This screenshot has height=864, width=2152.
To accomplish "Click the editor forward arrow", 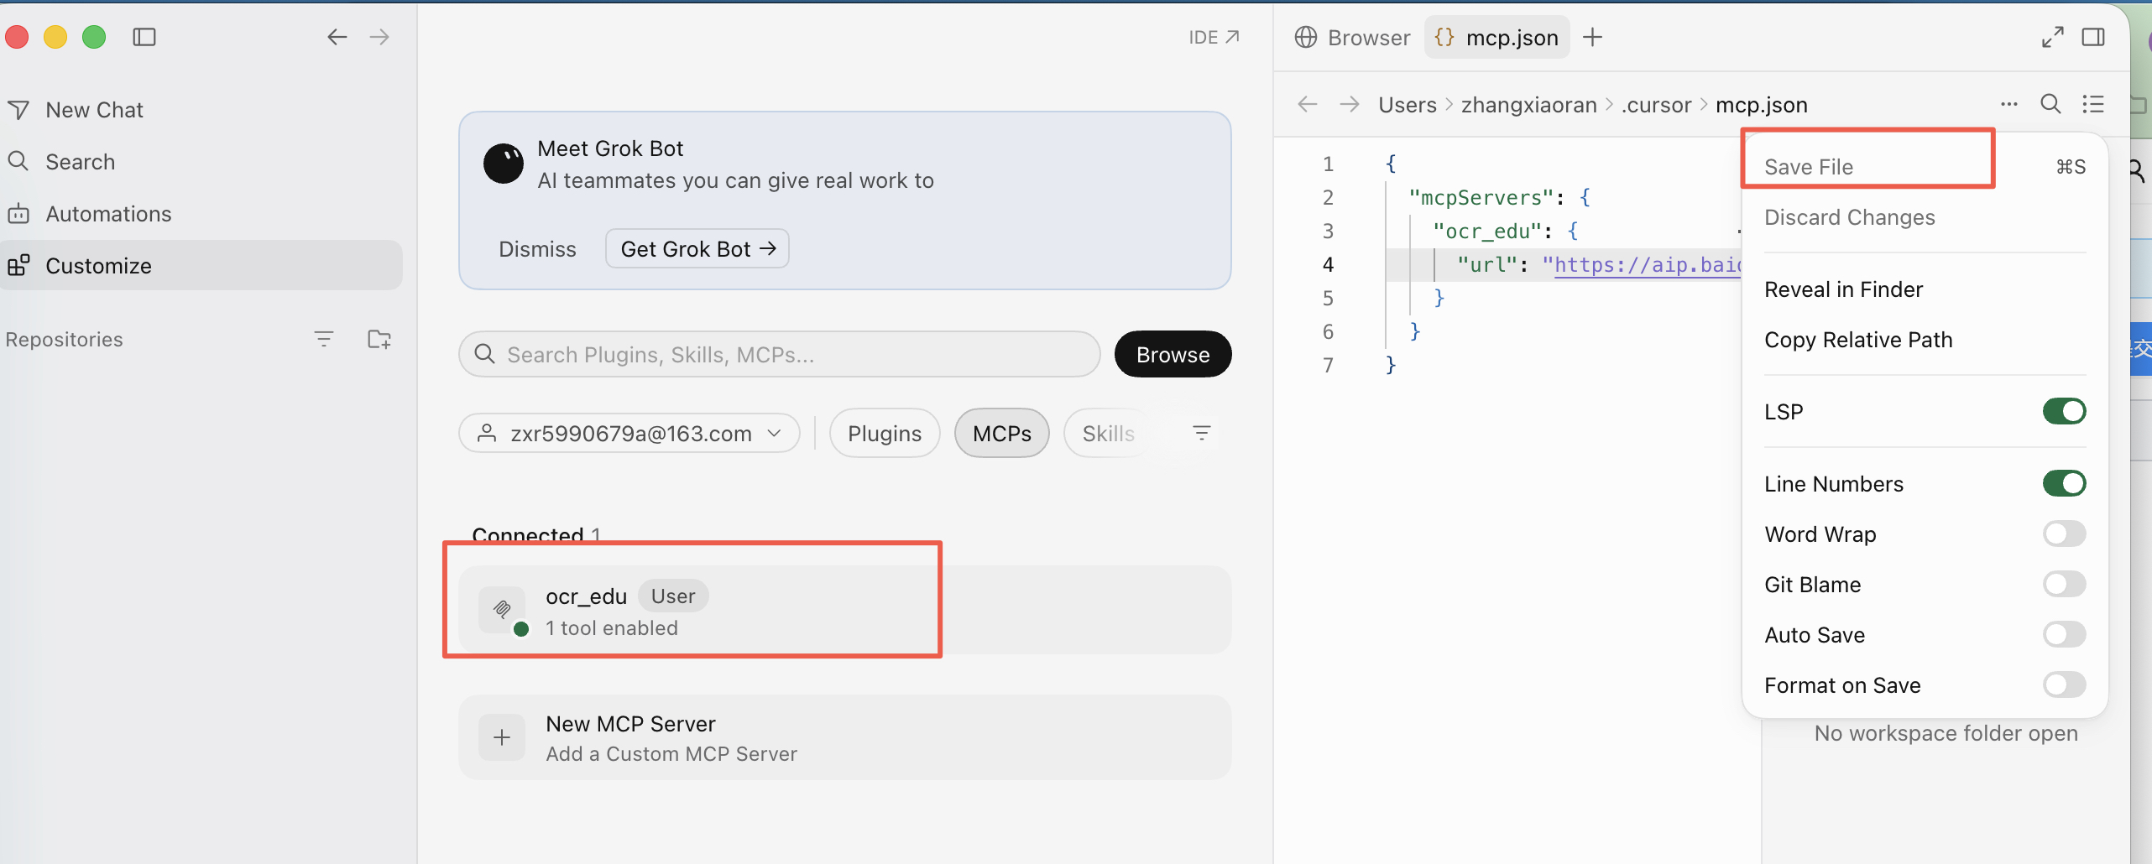I will (x=1350, y=104).
